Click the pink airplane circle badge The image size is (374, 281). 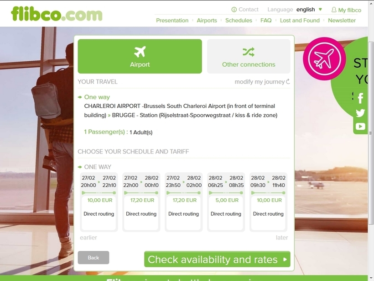coord(324,58)
